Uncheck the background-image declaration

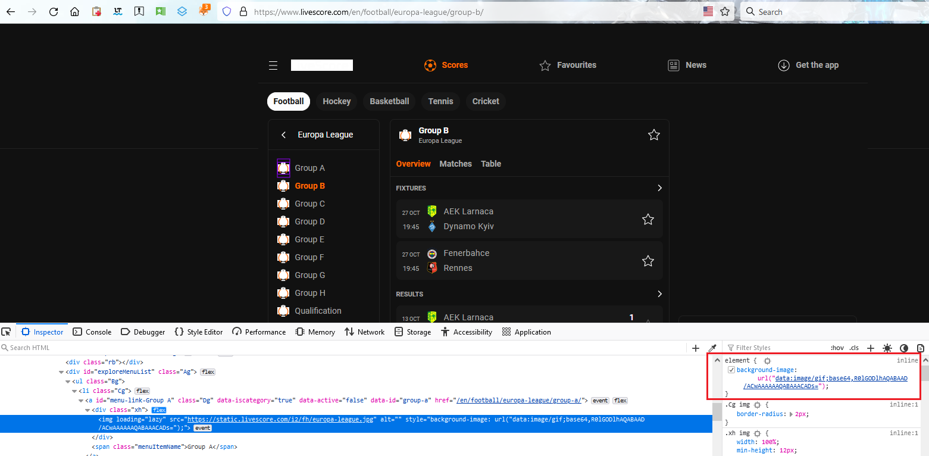pyautogui.click(x=731, y=370)
